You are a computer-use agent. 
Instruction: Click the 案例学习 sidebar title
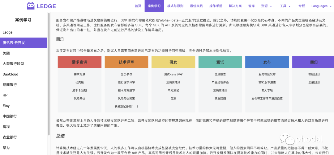(23, 20)
